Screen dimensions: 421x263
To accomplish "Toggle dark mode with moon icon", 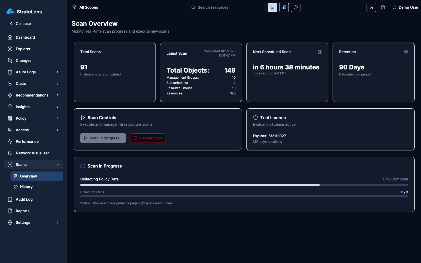I will tap(371, 7).
